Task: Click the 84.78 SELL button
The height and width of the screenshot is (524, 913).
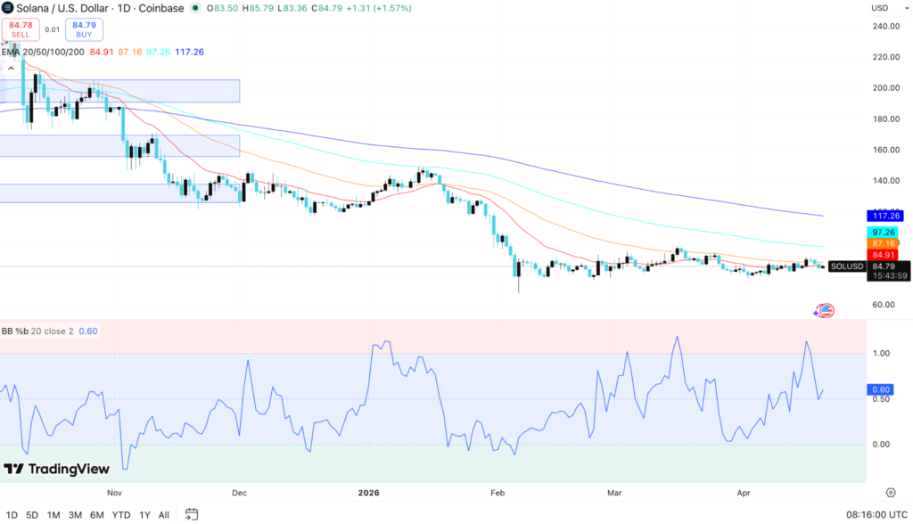Action: (x=20, y=29)
